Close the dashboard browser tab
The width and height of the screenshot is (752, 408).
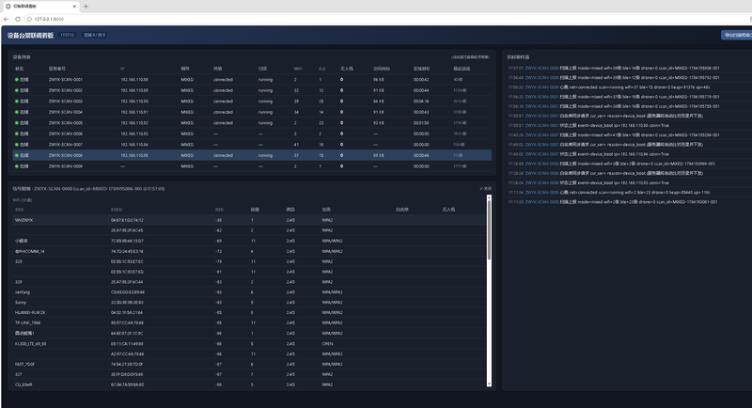click(74, 7)
